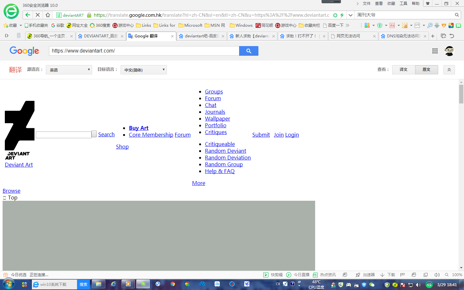Close the Google 翻译 tab
This screenshot has height=290, width=464.
172,36
